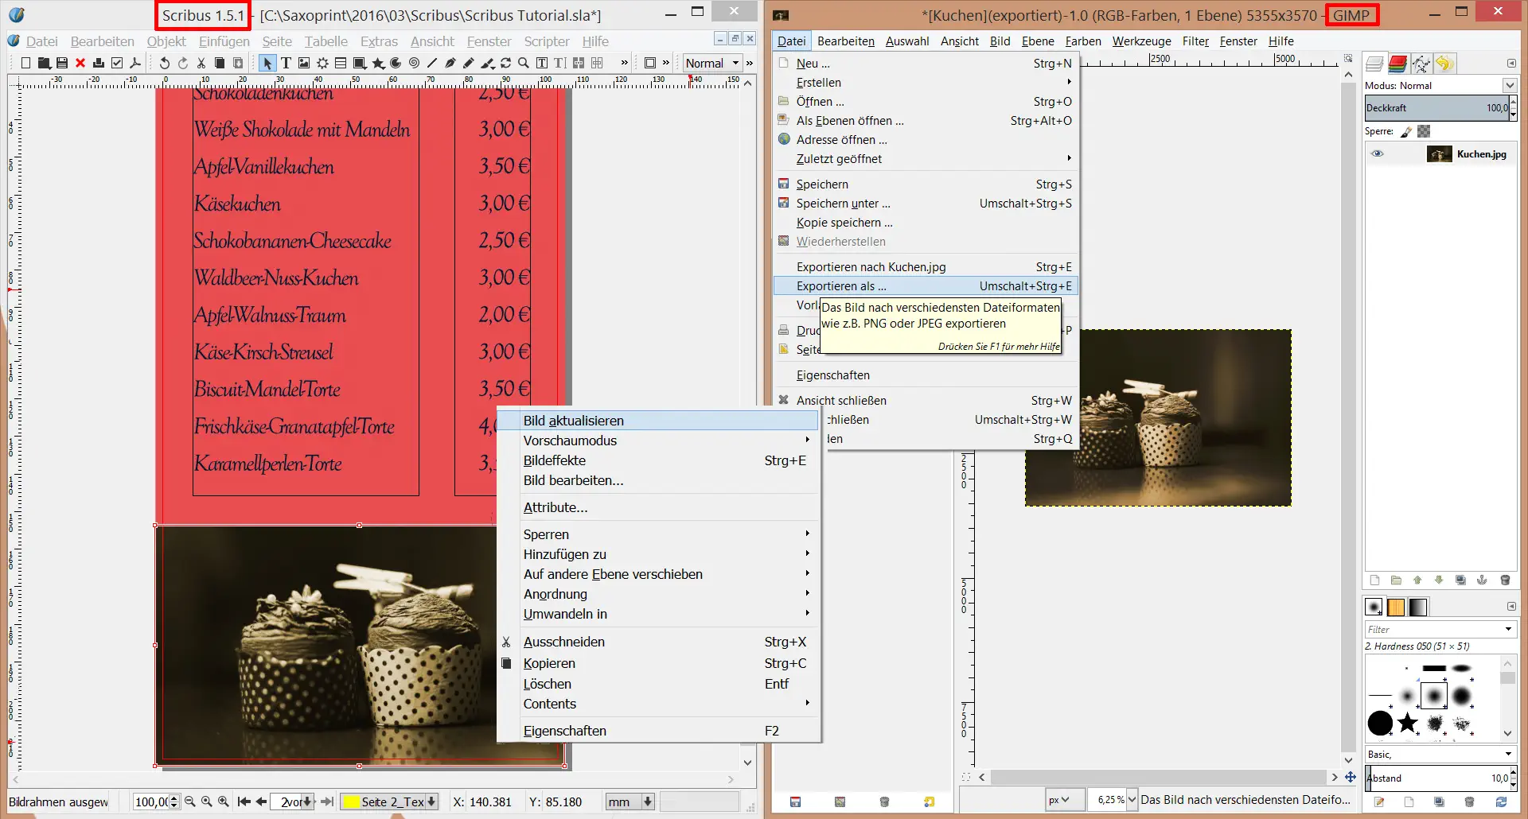Click the Kuchen.jpg layer thumbnail

1440,153
